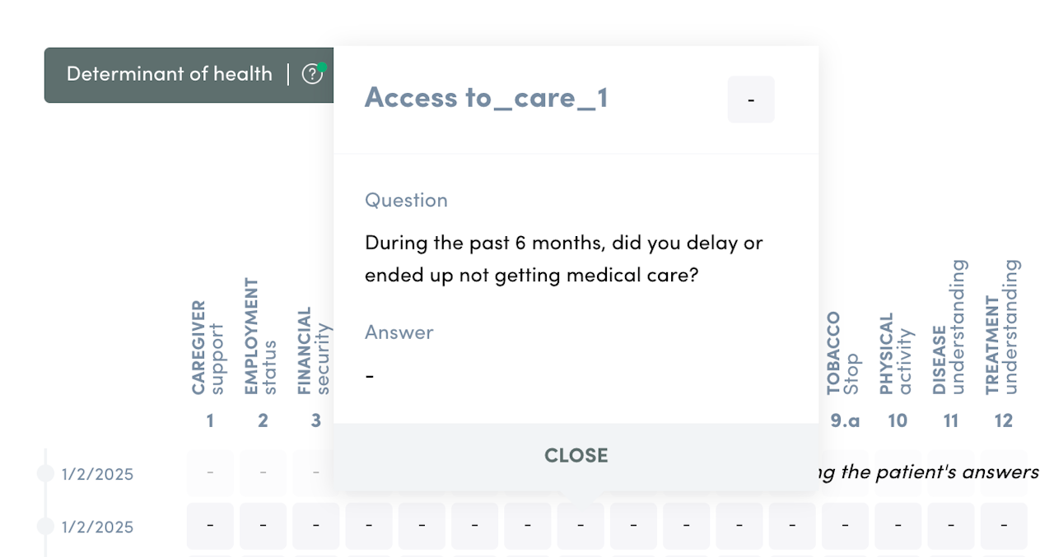Click the Employment status column header
Image resolution: width=1054 pixels, height=557 pixels.
coord(262,337)
